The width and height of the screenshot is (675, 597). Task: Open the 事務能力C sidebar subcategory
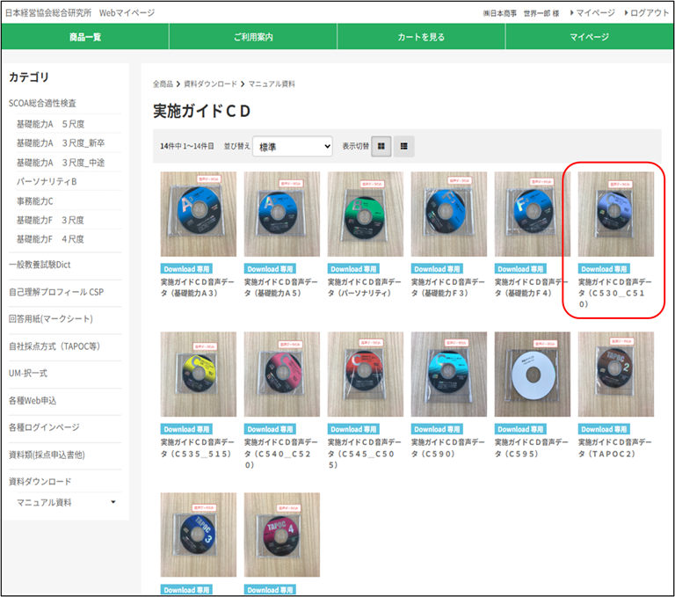[35, 200]
